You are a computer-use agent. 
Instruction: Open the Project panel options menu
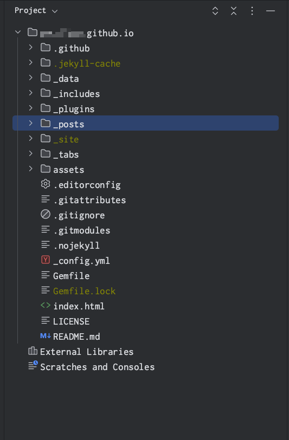(252, 11)
